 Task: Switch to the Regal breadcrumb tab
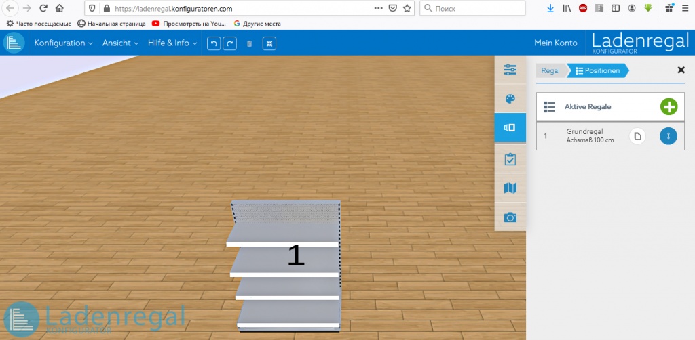[550, 70]
